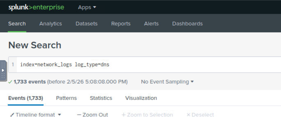The width and height of the screenshot is (281, 120).
Task: Open the Timeline format dropdown
Action: click(x=36, y=115)
